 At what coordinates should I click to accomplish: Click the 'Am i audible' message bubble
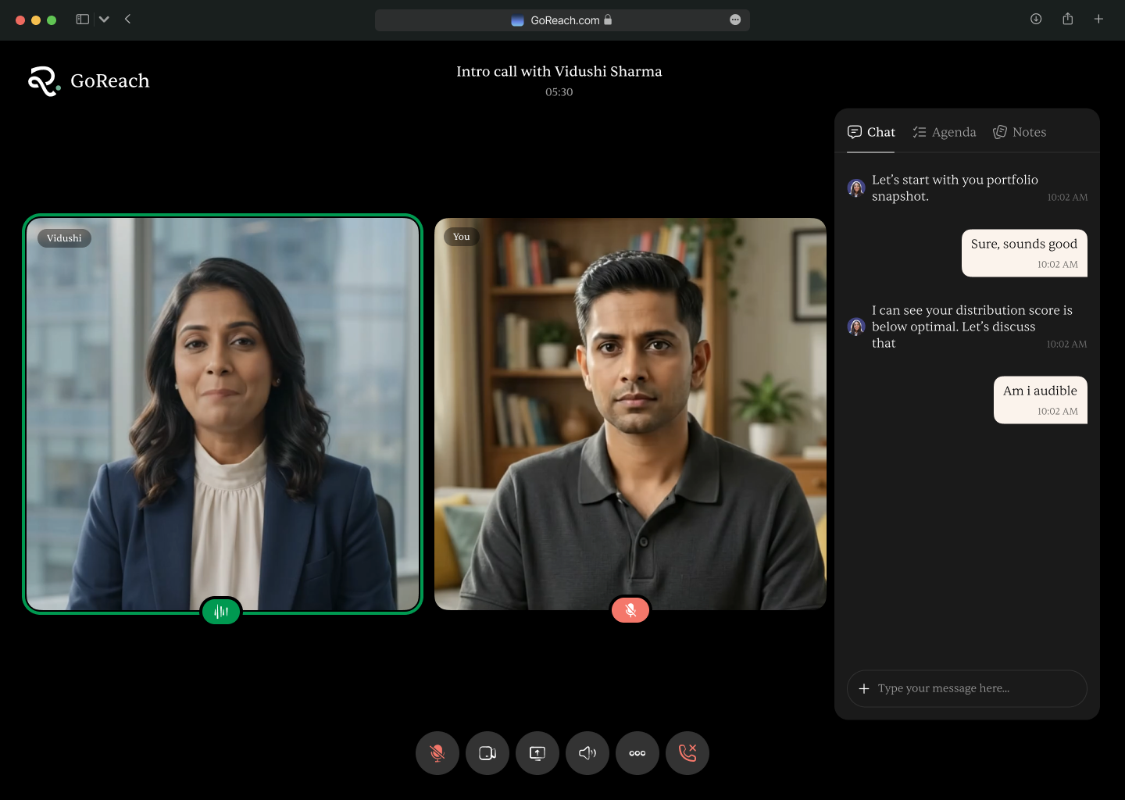[x=1041, y=400]
